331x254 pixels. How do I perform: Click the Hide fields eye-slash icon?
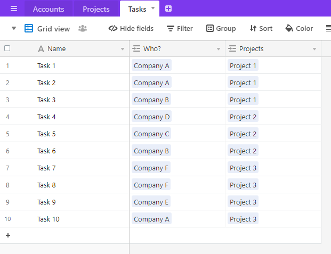click(113, 28)
